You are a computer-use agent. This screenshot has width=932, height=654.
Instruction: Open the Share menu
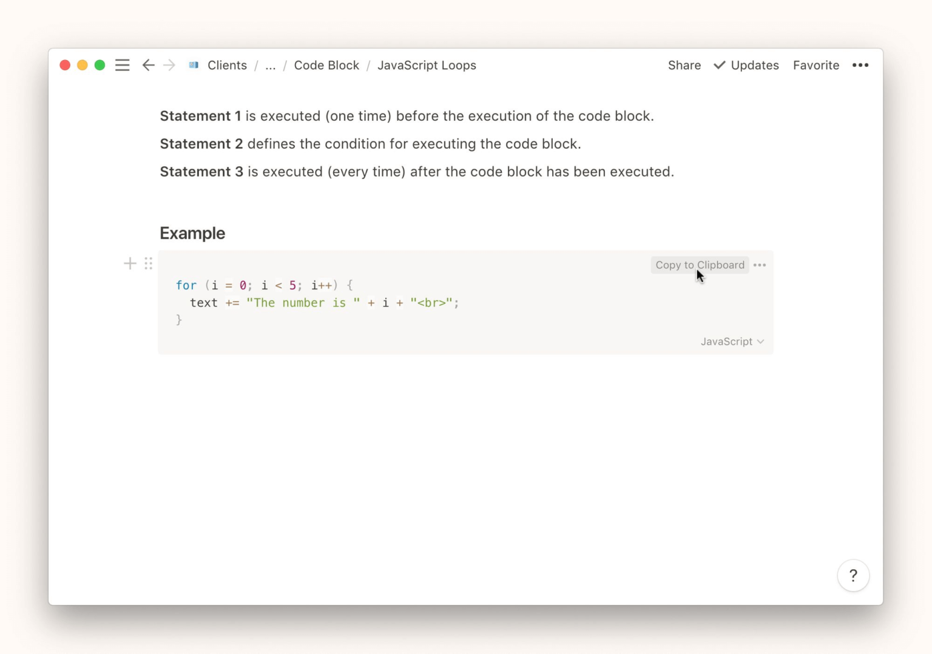(x=684, y=65)
